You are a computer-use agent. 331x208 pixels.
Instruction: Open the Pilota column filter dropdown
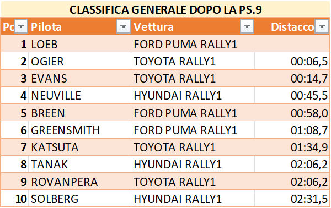pyautogui.click(x=123, y=26)
